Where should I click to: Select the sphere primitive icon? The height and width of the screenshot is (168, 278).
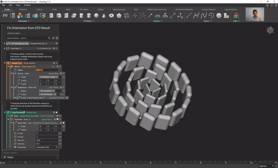tap(96, 16)
